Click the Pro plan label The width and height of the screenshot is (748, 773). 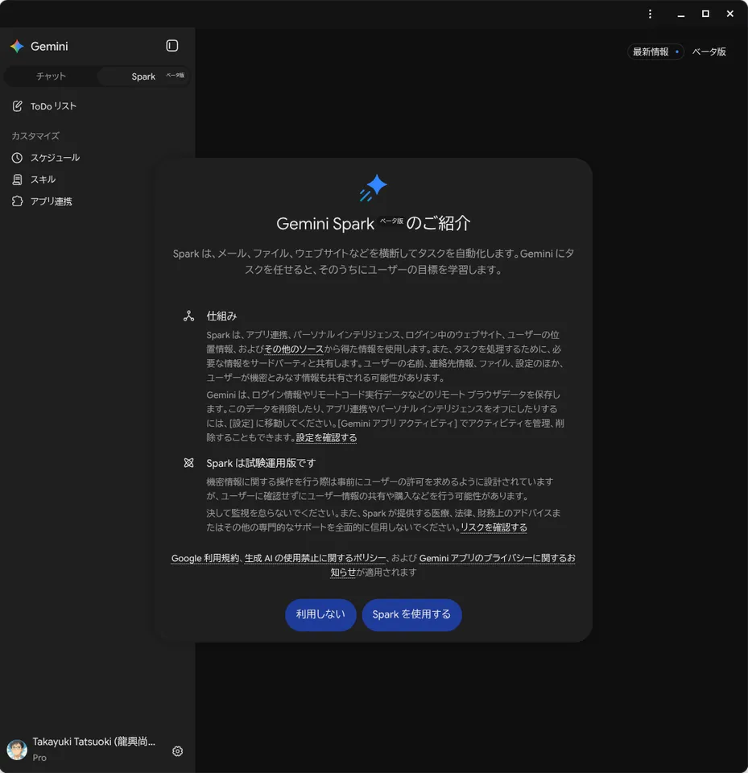[x=39, y=758]
